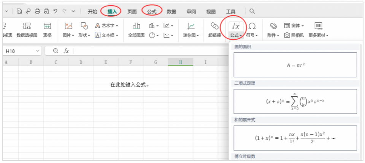This screenshot has width=365, height=163.
Task: Open the 更多素材 more materials dropdown
Action: click(319, 30)
